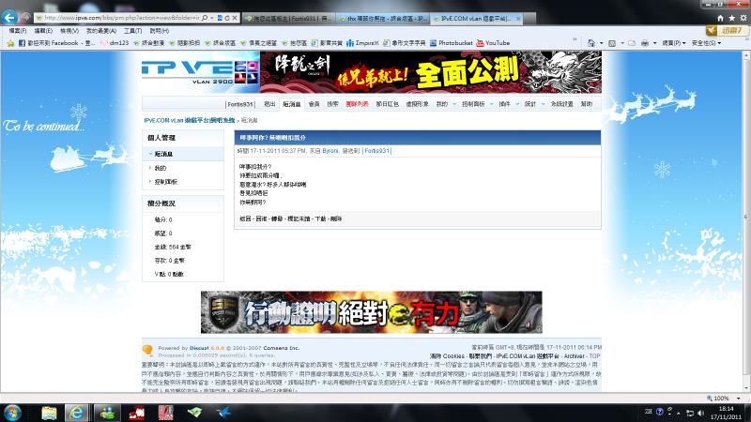Click the command bar print icon
Viewport: 751px width, 422px height.
pos(645,43)
